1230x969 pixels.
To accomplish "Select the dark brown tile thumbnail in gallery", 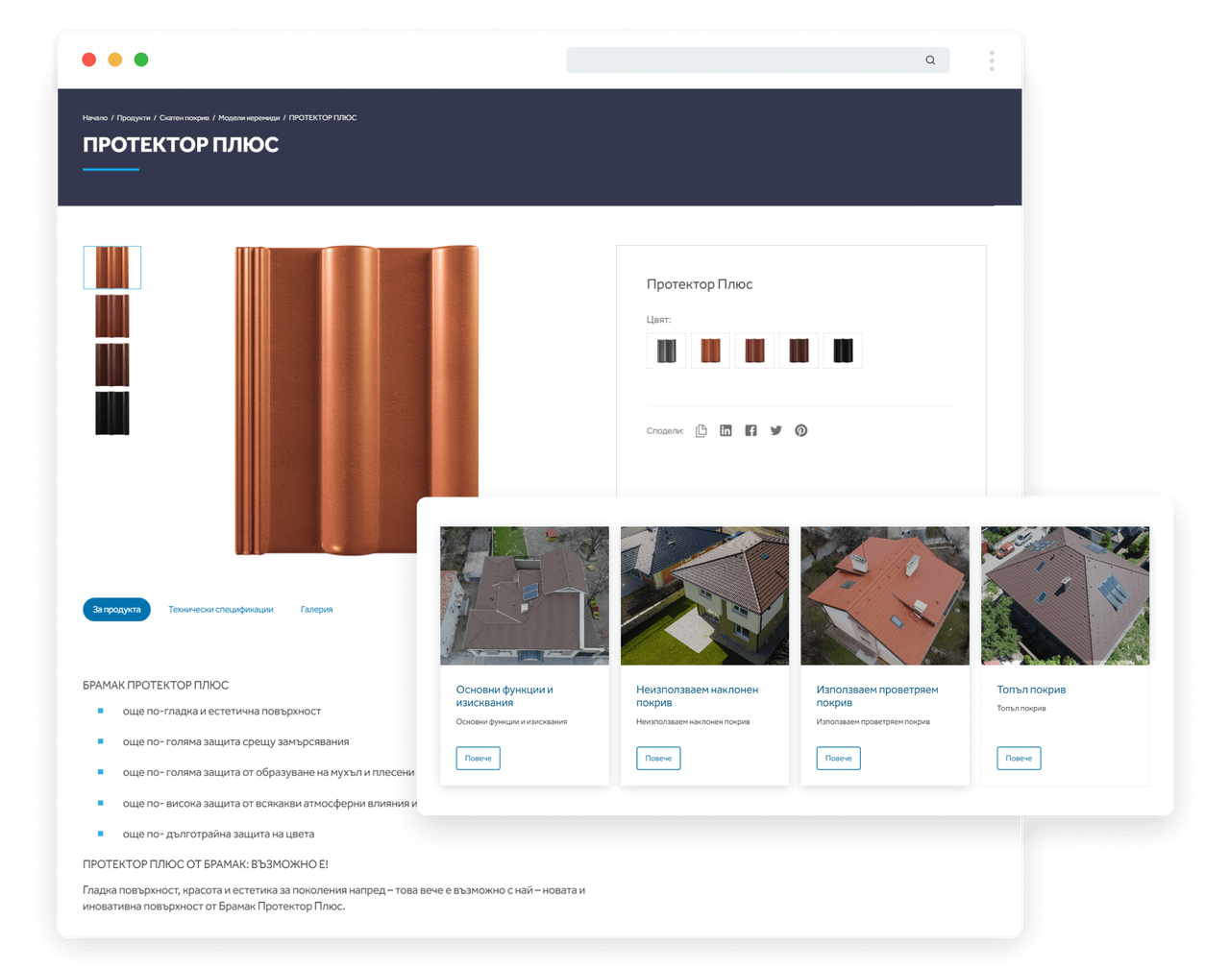I will point(112,365).
